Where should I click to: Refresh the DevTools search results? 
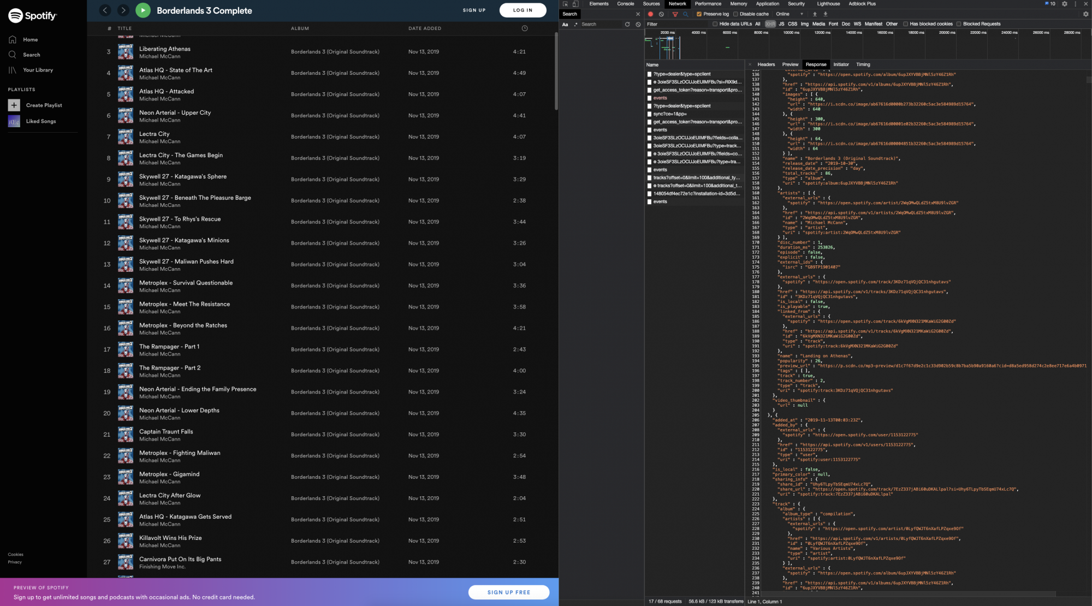click(x=627, y=24)
